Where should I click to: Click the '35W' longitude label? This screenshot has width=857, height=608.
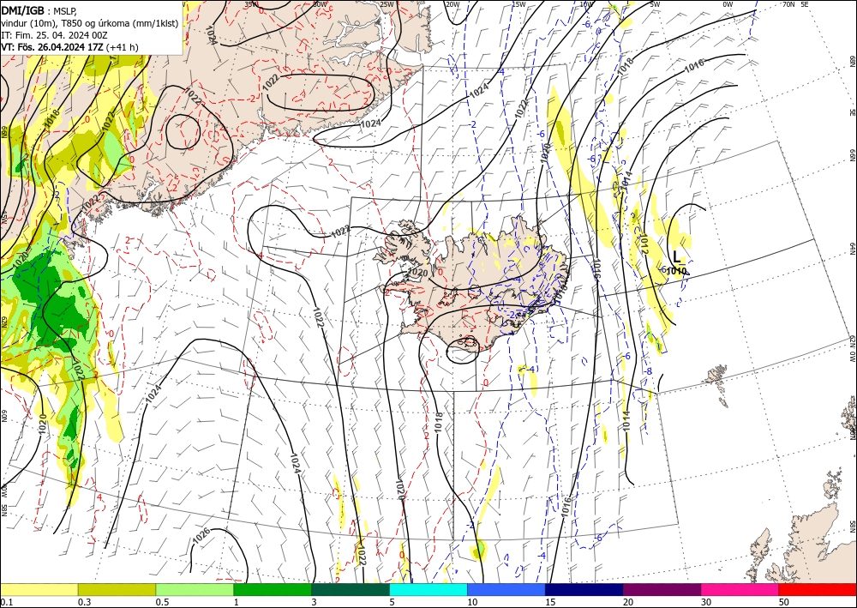[251, 4]
